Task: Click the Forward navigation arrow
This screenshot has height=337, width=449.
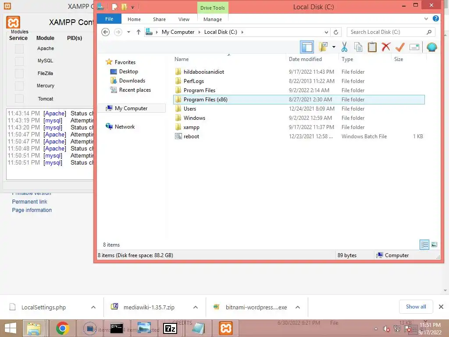Action: point(118,32)
